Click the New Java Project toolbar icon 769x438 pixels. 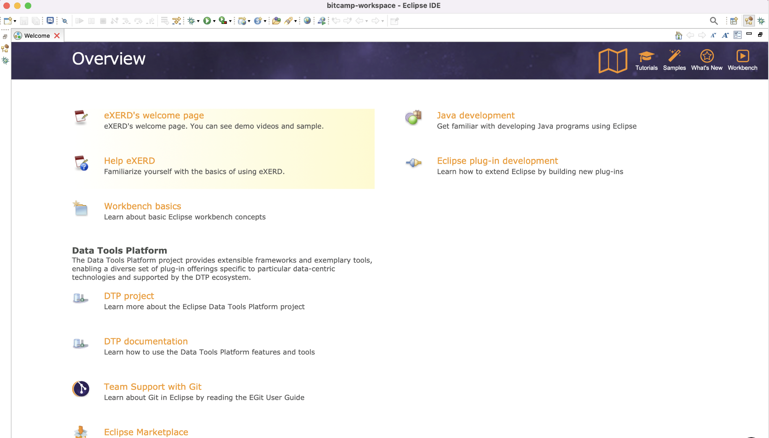pyautogui.click(x=242, y=21)
